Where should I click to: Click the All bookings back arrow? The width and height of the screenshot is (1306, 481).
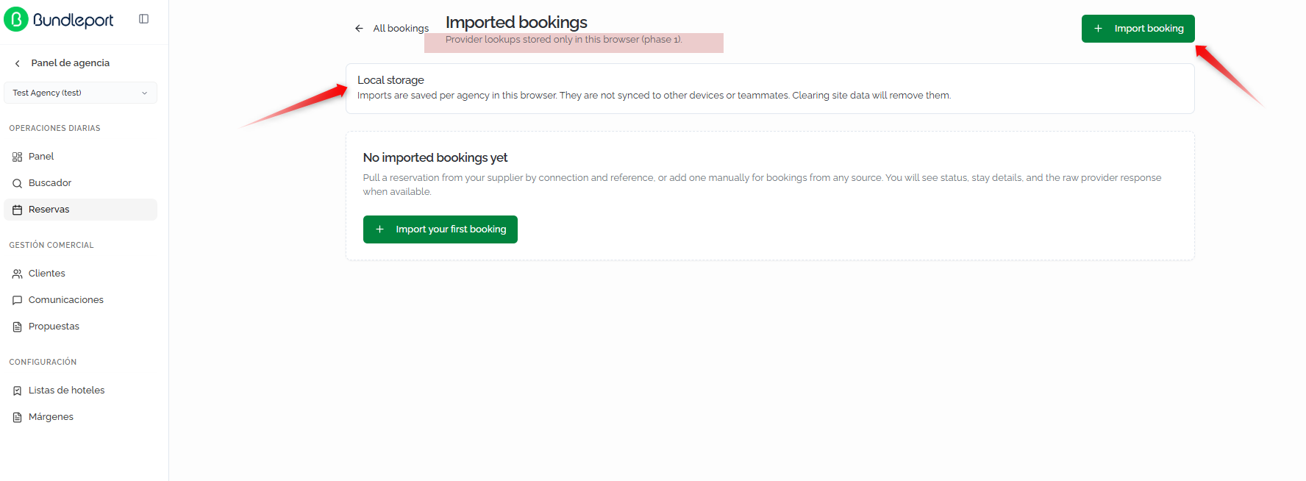click(x=359, y=29)
